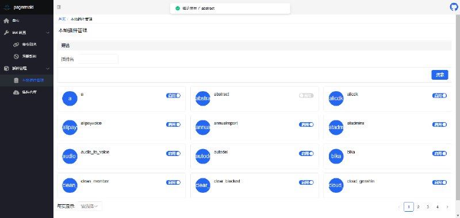Select the ban circle icon sidebar item
Screen dimensions: 460x218
(17, 56)
